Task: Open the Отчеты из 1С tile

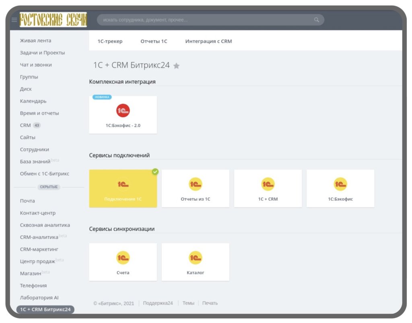Action: [196, 188]
